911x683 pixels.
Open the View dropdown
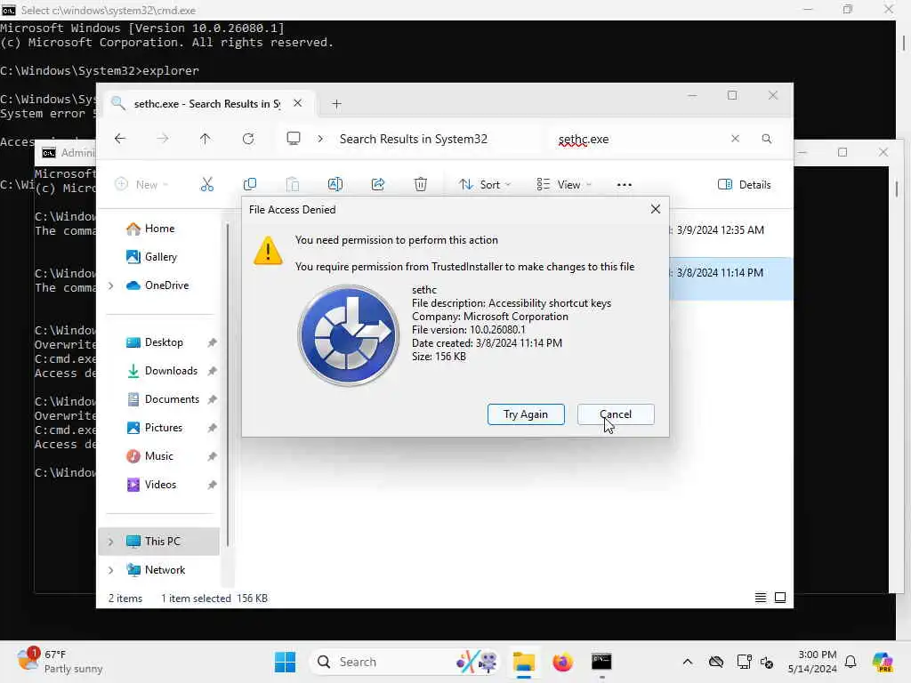click(563, 185)
